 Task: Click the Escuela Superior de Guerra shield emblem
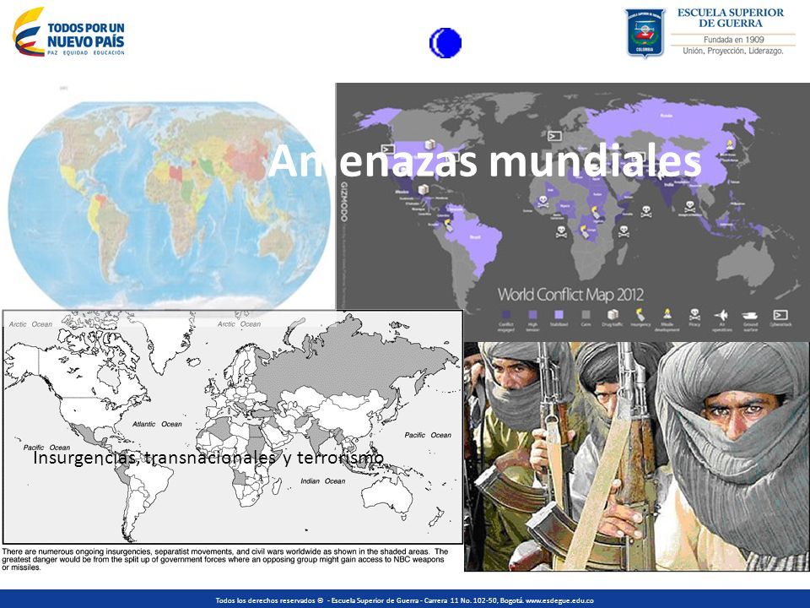[x=645, y=33]
